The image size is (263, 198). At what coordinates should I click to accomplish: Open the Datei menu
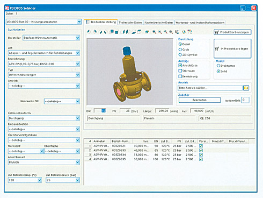(10, 13)
